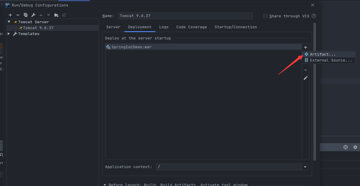Move configuration up arrow in toolbar

[x=41, y=15]
